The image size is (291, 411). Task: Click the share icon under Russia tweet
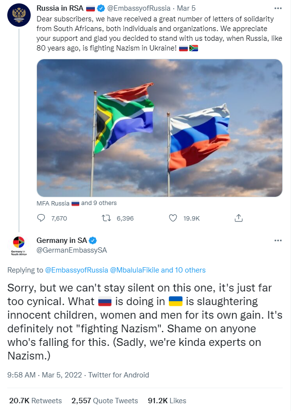tap(238, 218)
